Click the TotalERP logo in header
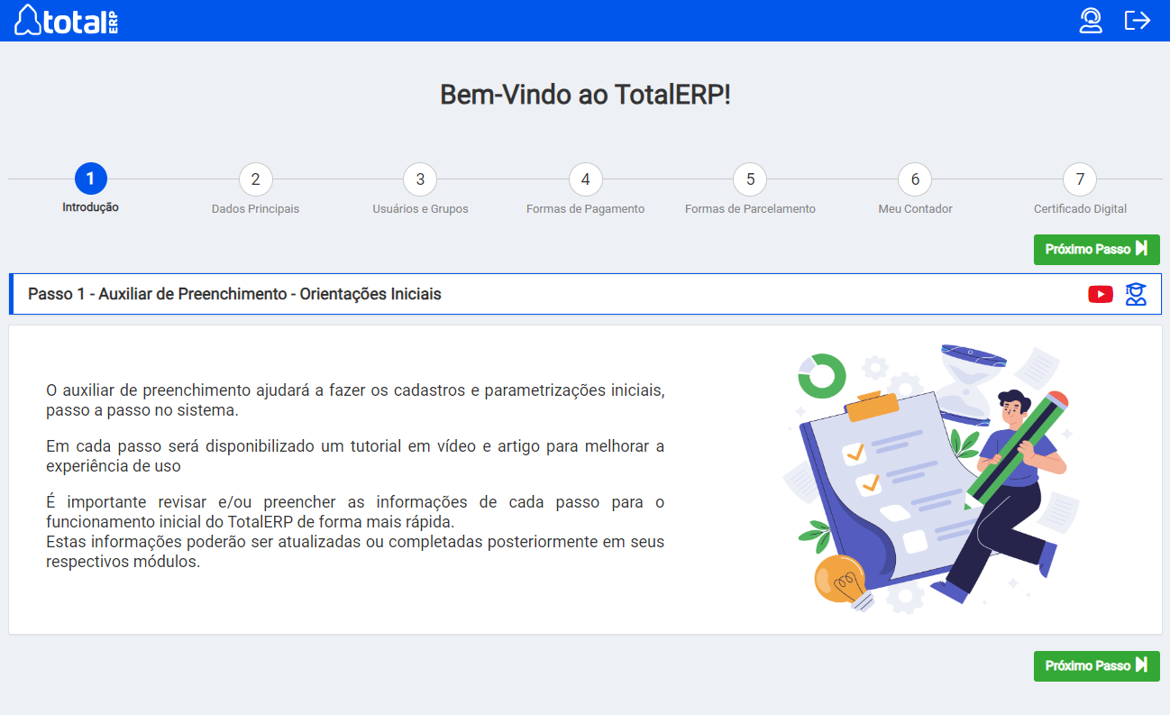Viewport: 1170px width, 715px height. point(67,20)
